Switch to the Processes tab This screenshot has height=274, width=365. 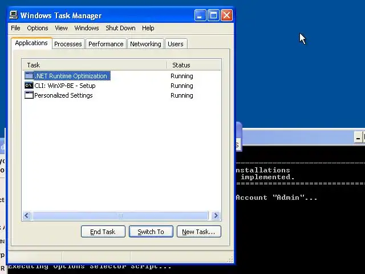pyautogui.click(x=68, y=44)
